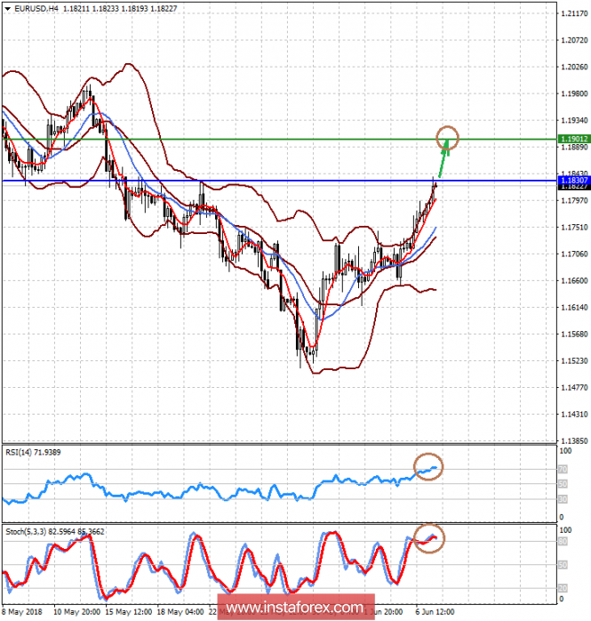591x621 pixels.
Task: Click the 1.15230 price axis value
Action: [573, 361]
